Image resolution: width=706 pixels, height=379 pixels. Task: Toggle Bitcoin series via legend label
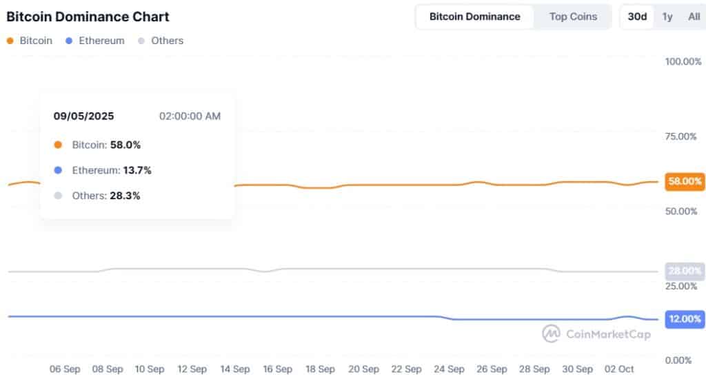tap(36, 41)
